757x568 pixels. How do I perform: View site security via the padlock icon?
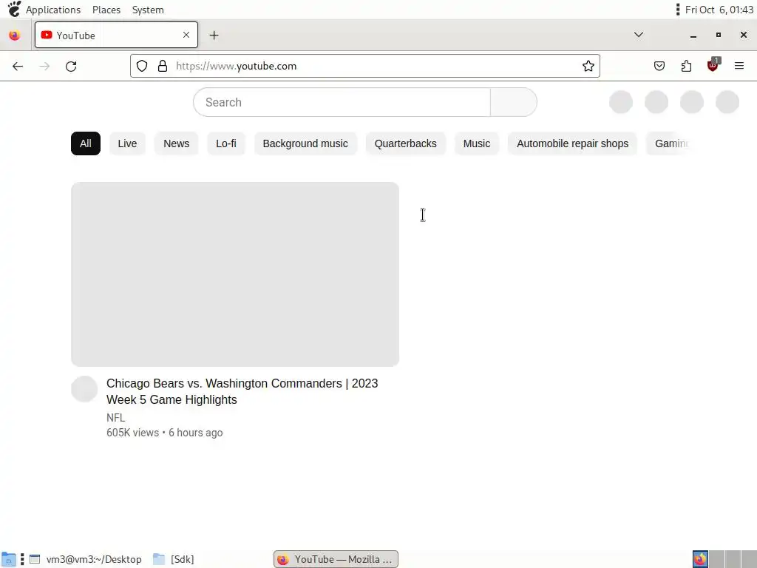coord(163,66)
